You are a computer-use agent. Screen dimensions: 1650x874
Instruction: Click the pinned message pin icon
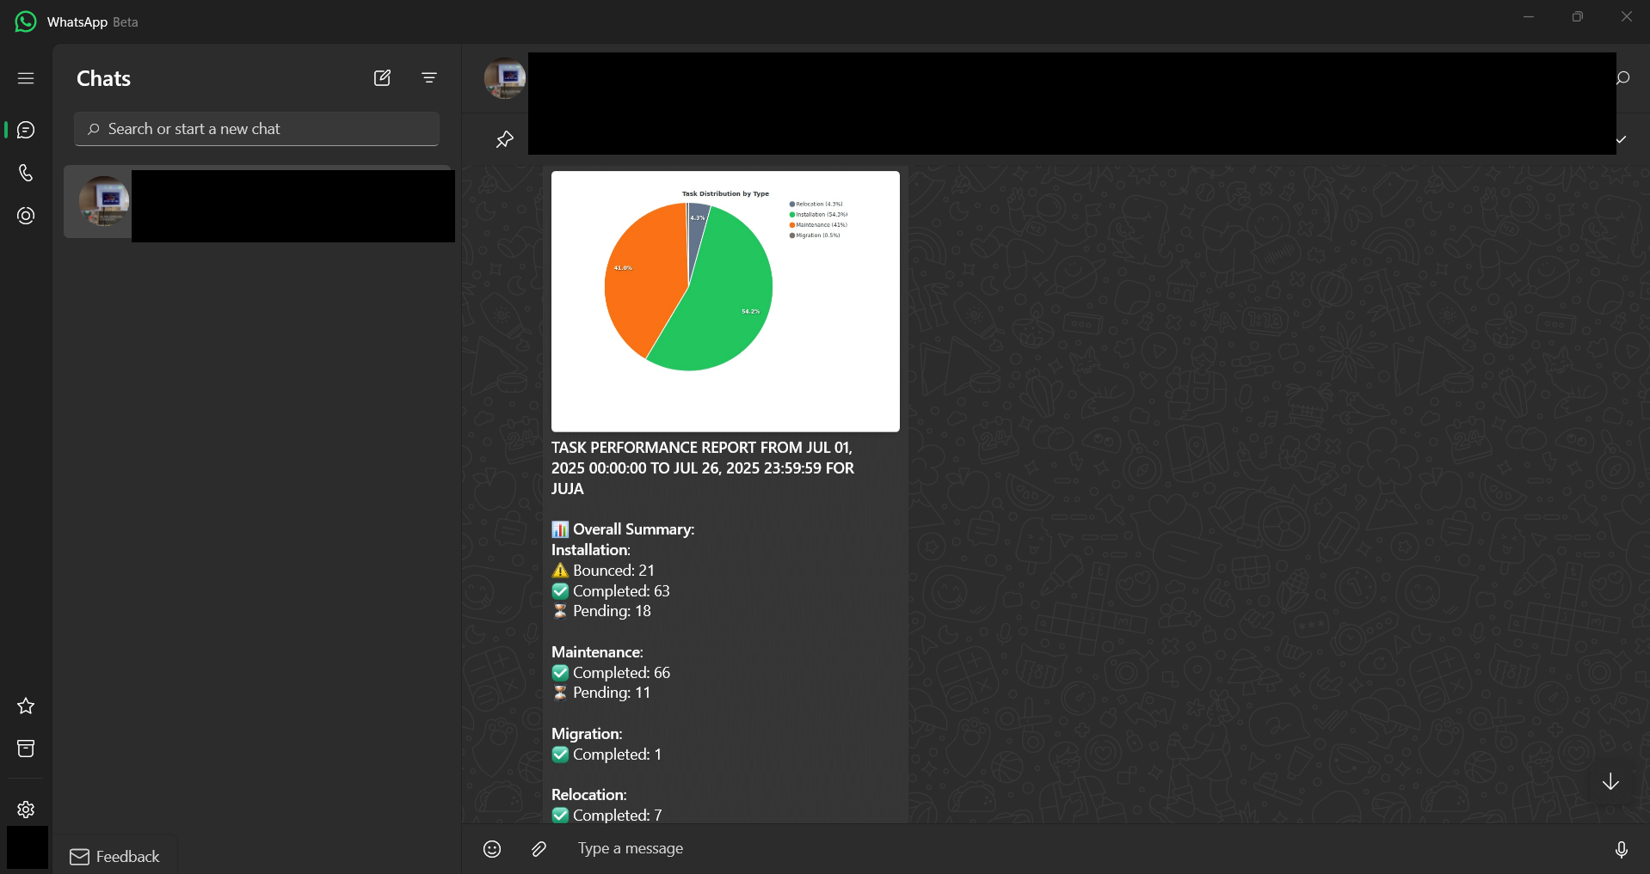coord(505,139)
